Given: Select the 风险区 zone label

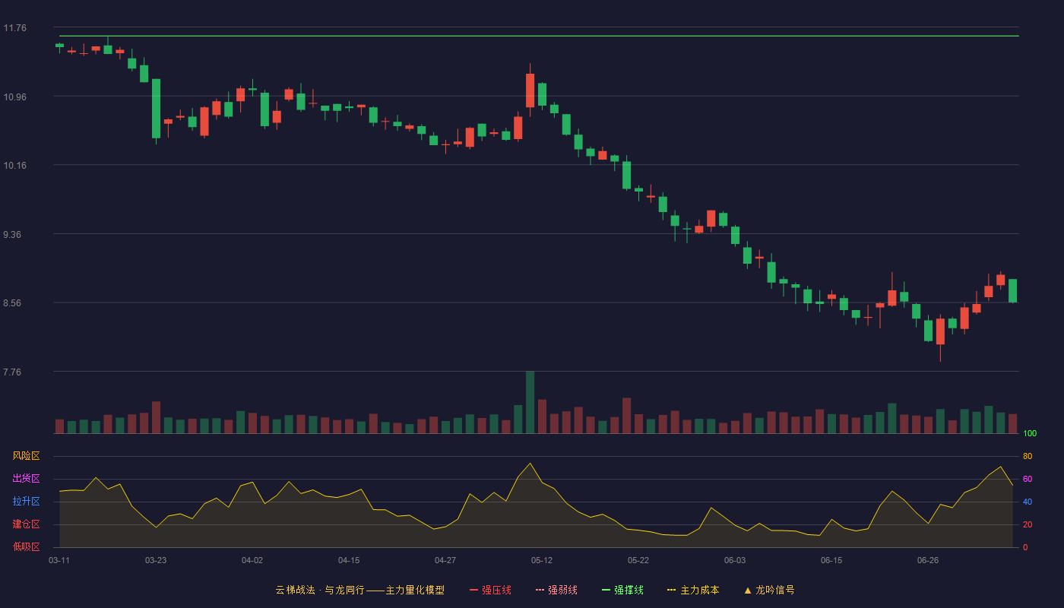Looking at the screenshot, I should (x=26, y=456).
